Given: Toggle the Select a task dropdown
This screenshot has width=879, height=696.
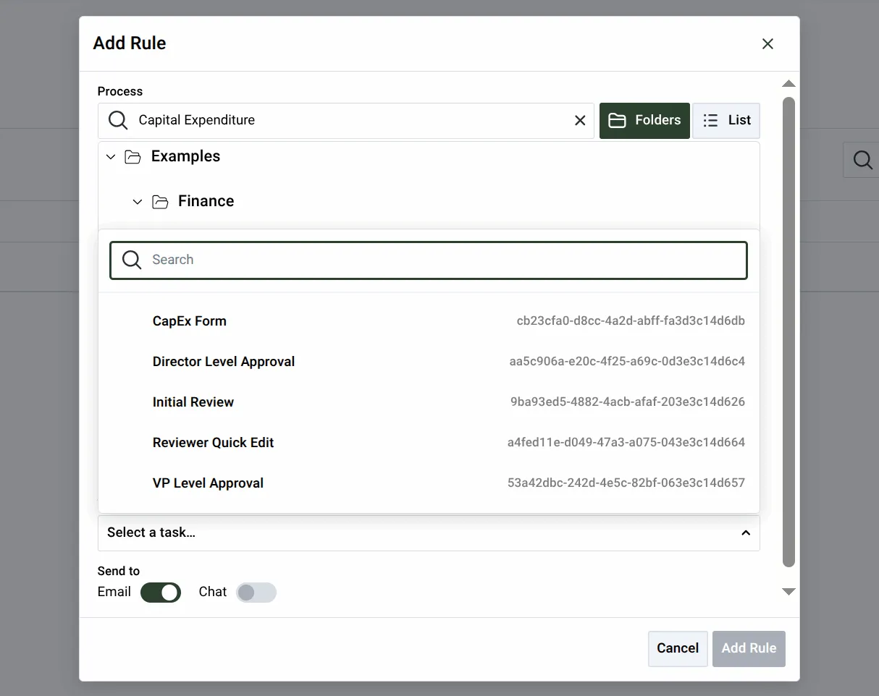Looking at the screenshot, I should pos(429,533).
